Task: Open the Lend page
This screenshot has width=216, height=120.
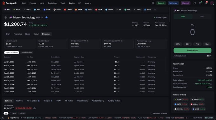Action: (42, 3)
